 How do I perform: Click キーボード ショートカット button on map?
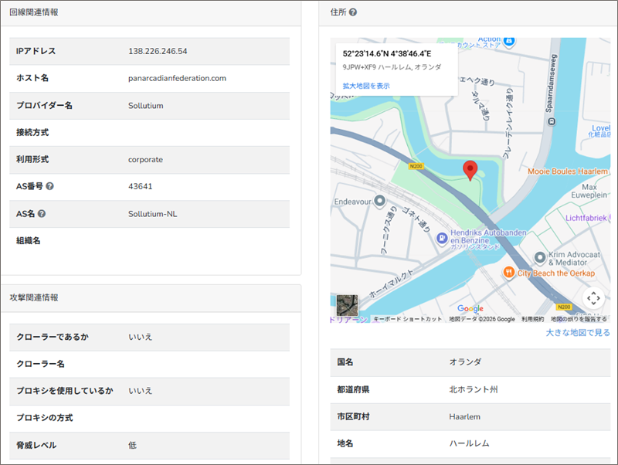pos(407,319)
